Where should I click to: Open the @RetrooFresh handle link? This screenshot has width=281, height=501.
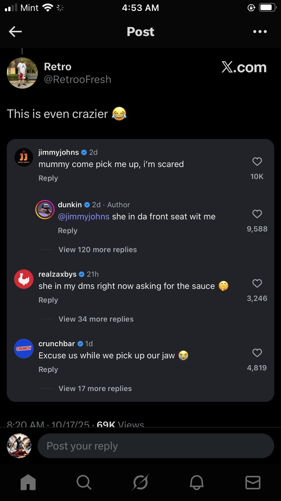pos(78,80)
